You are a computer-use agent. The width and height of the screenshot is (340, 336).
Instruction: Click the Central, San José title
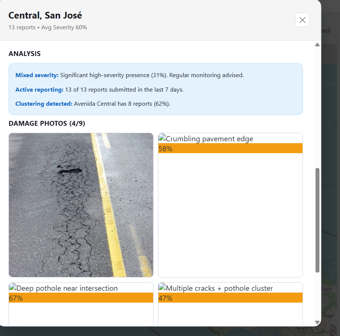pyautogui.click(x=45, y=16)
